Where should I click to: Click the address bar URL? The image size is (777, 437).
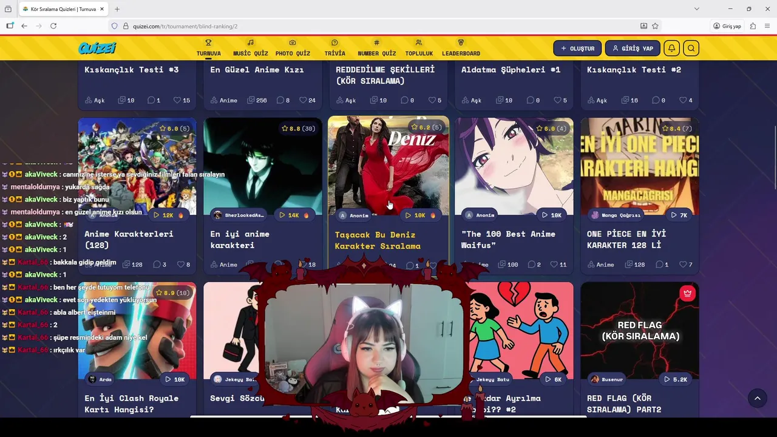coord(185,26)
